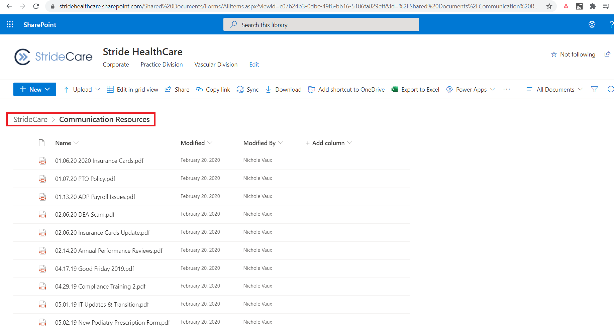This screenshot has width=614, height=329.
Task: Click the SharePoint header title link
Action: coord(40,25)
